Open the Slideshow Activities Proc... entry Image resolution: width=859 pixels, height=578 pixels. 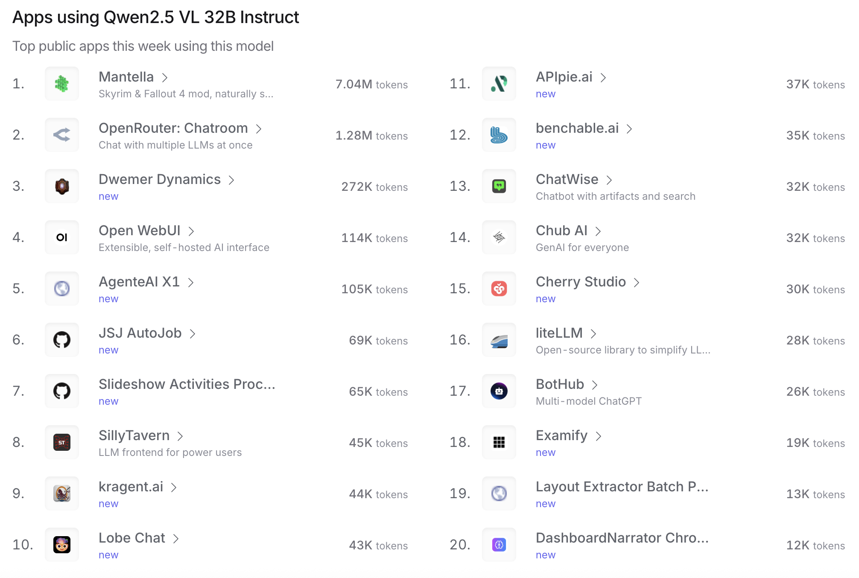[187, 384]
